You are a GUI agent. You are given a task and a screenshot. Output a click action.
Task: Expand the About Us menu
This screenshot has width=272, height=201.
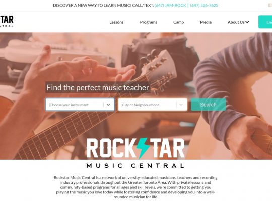[x=238, y=22]
